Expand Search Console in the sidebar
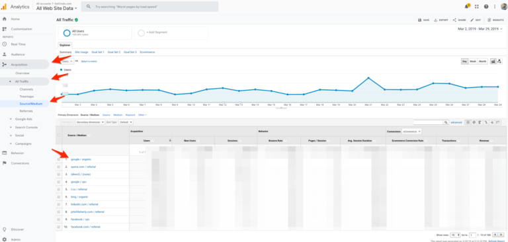508x242 pixels. 26,128
